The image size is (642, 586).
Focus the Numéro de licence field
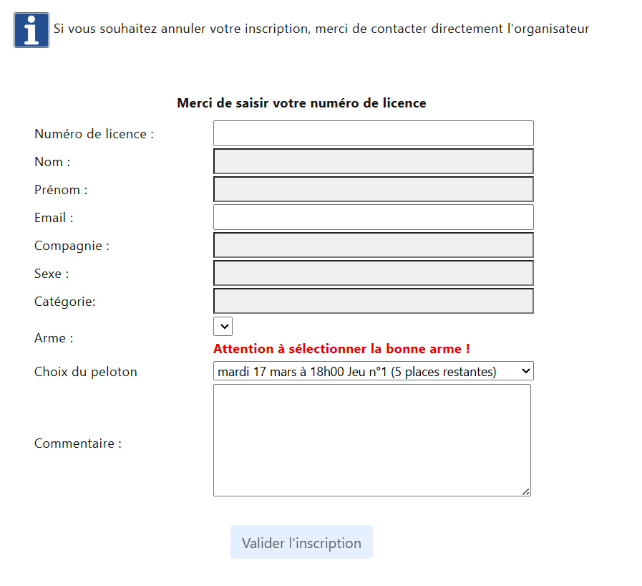(x=372, y=133)
